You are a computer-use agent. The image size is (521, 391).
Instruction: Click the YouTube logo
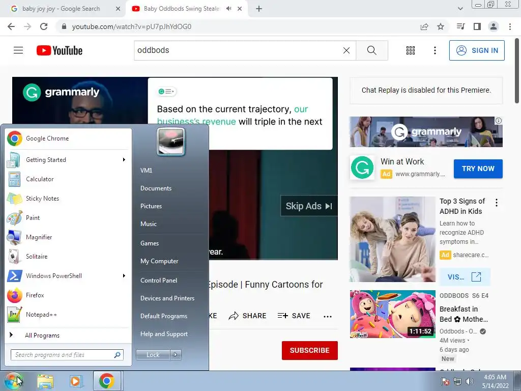(60, 50)
